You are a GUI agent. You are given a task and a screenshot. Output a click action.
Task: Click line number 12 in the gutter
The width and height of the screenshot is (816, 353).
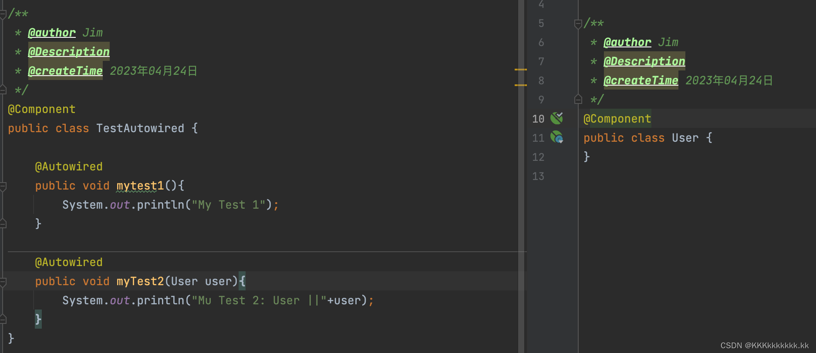point(538,157)
